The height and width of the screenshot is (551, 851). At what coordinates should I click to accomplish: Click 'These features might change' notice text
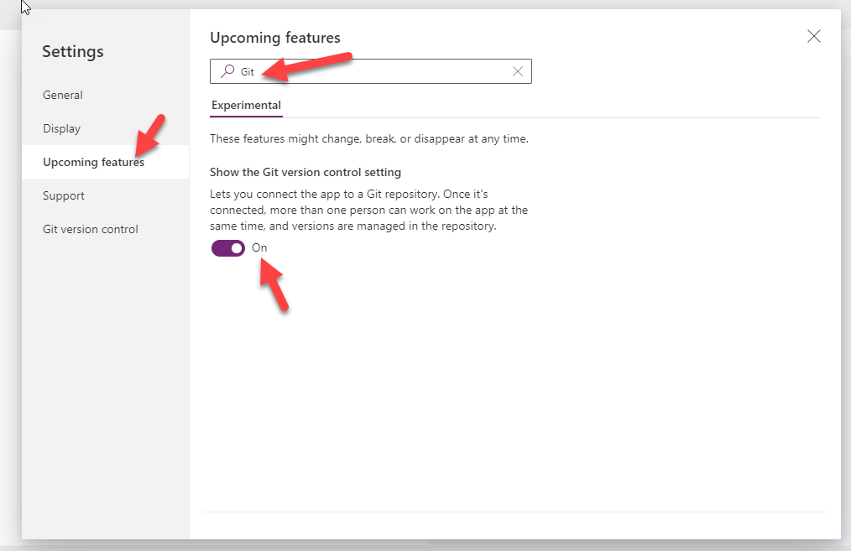(x=369, y=139)
